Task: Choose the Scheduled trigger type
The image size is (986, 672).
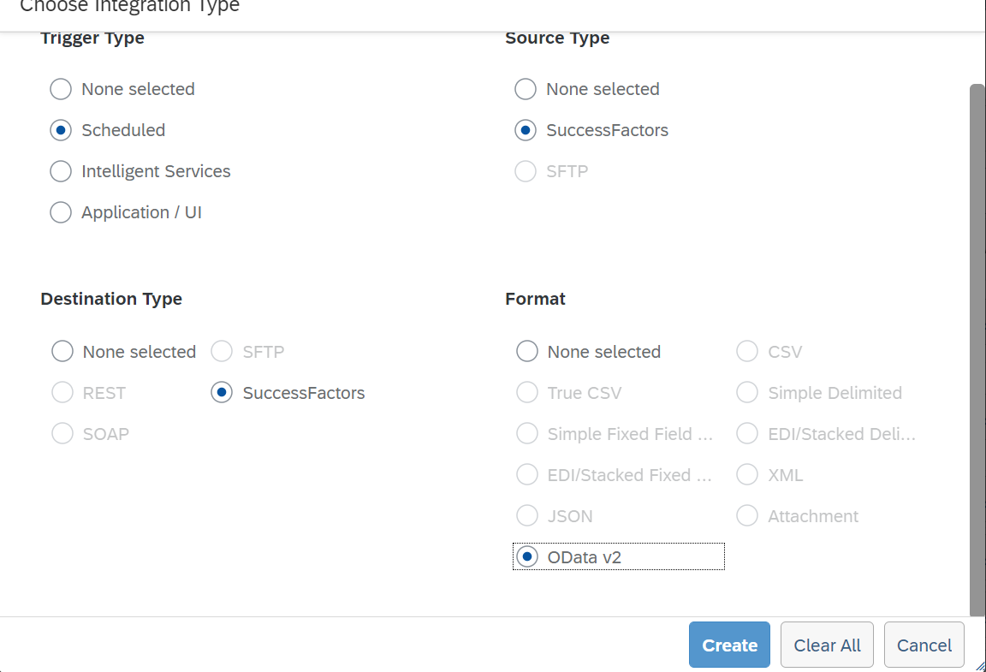Action: point(61,130)
